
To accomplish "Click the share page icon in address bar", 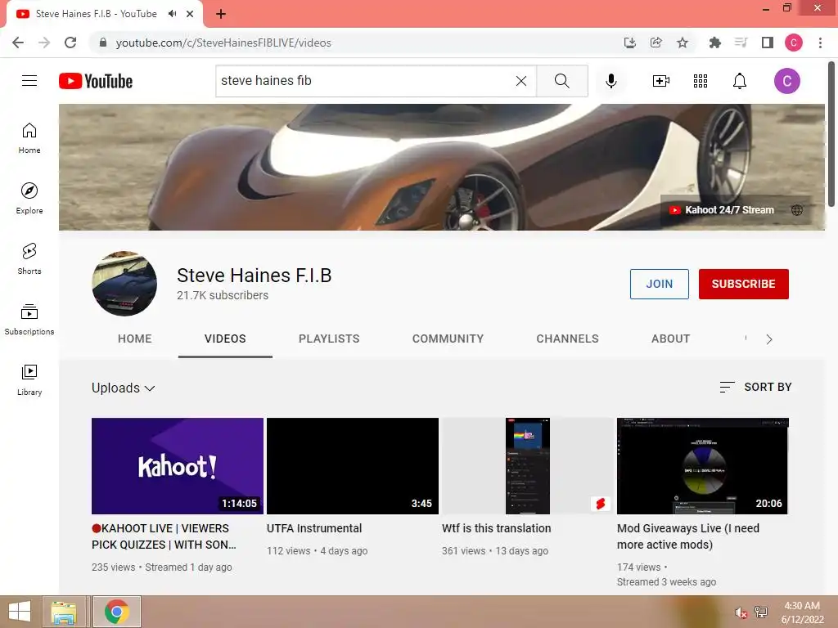I will [656, 43].
